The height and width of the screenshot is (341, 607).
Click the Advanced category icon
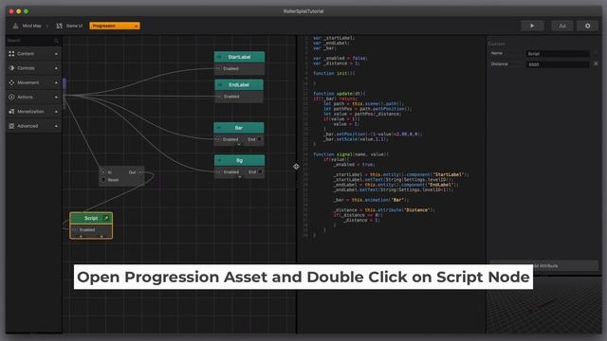11,126
